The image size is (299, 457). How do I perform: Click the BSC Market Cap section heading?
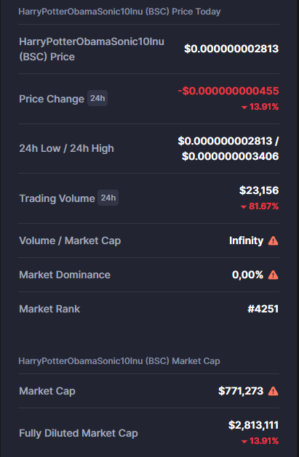[119, 361]
